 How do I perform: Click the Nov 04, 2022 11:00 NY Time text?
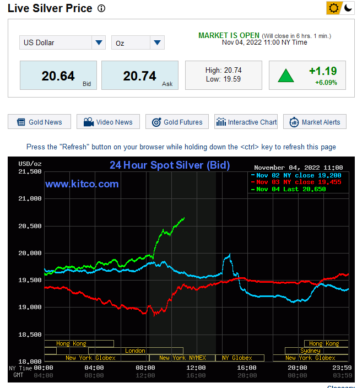(x=264, y=42)
